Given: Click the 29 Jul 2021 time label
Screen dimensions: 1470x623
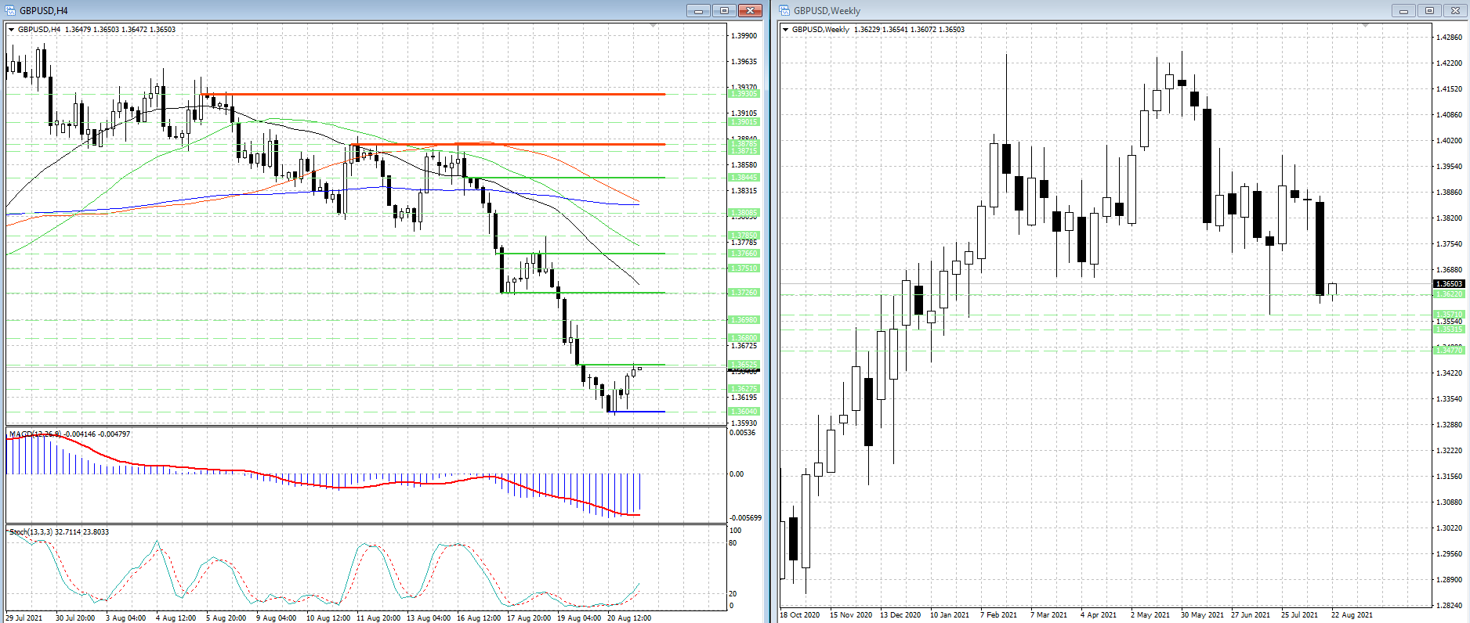Looking at the screenshot, I should pos(24,618).
